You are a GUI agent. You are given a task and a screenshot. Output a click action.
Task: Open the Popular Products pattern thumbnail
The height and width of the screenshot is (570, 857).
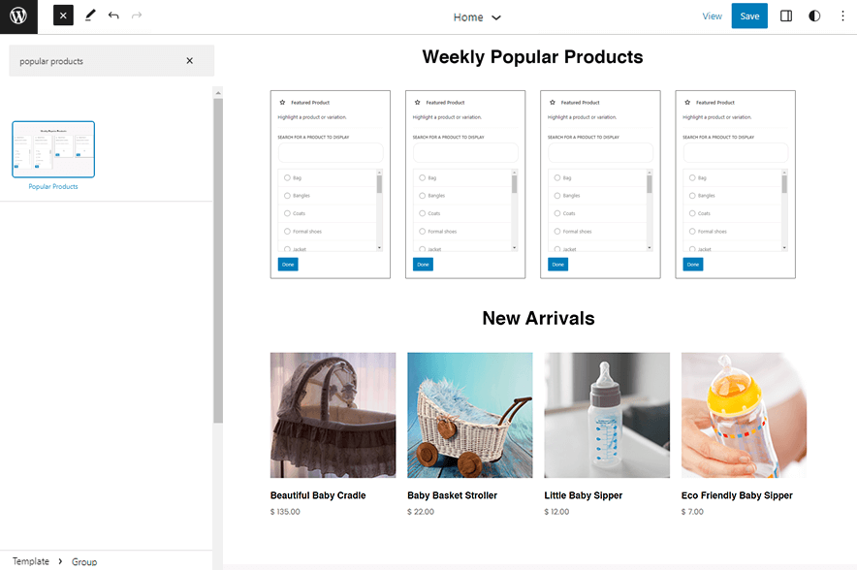coord(53,148)
